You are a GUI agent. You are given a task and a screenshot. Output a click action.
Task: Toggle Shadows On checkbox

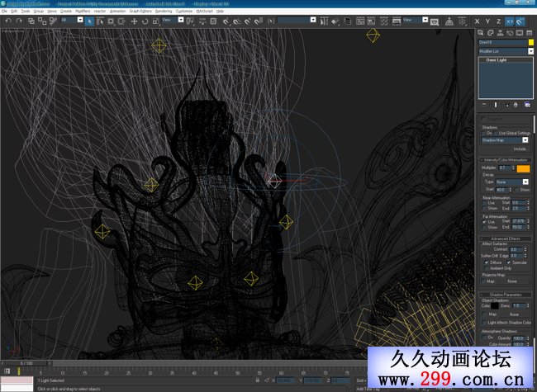[x=484, y=133]
